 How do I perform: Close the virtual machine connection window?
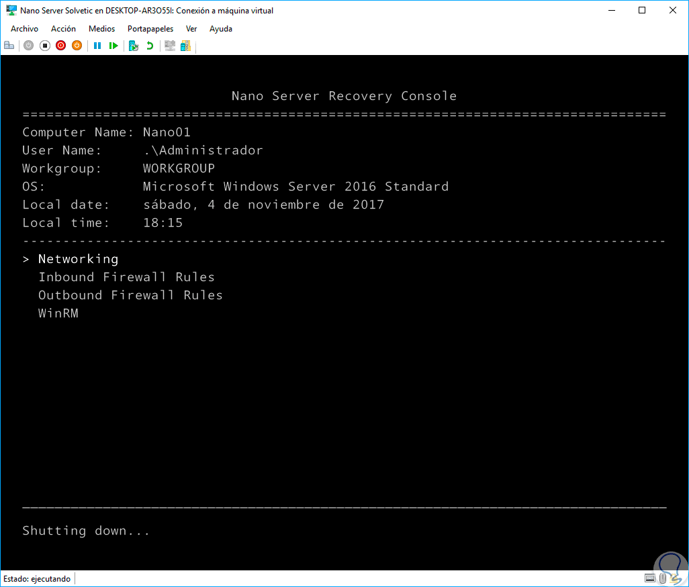pos(672,10)
